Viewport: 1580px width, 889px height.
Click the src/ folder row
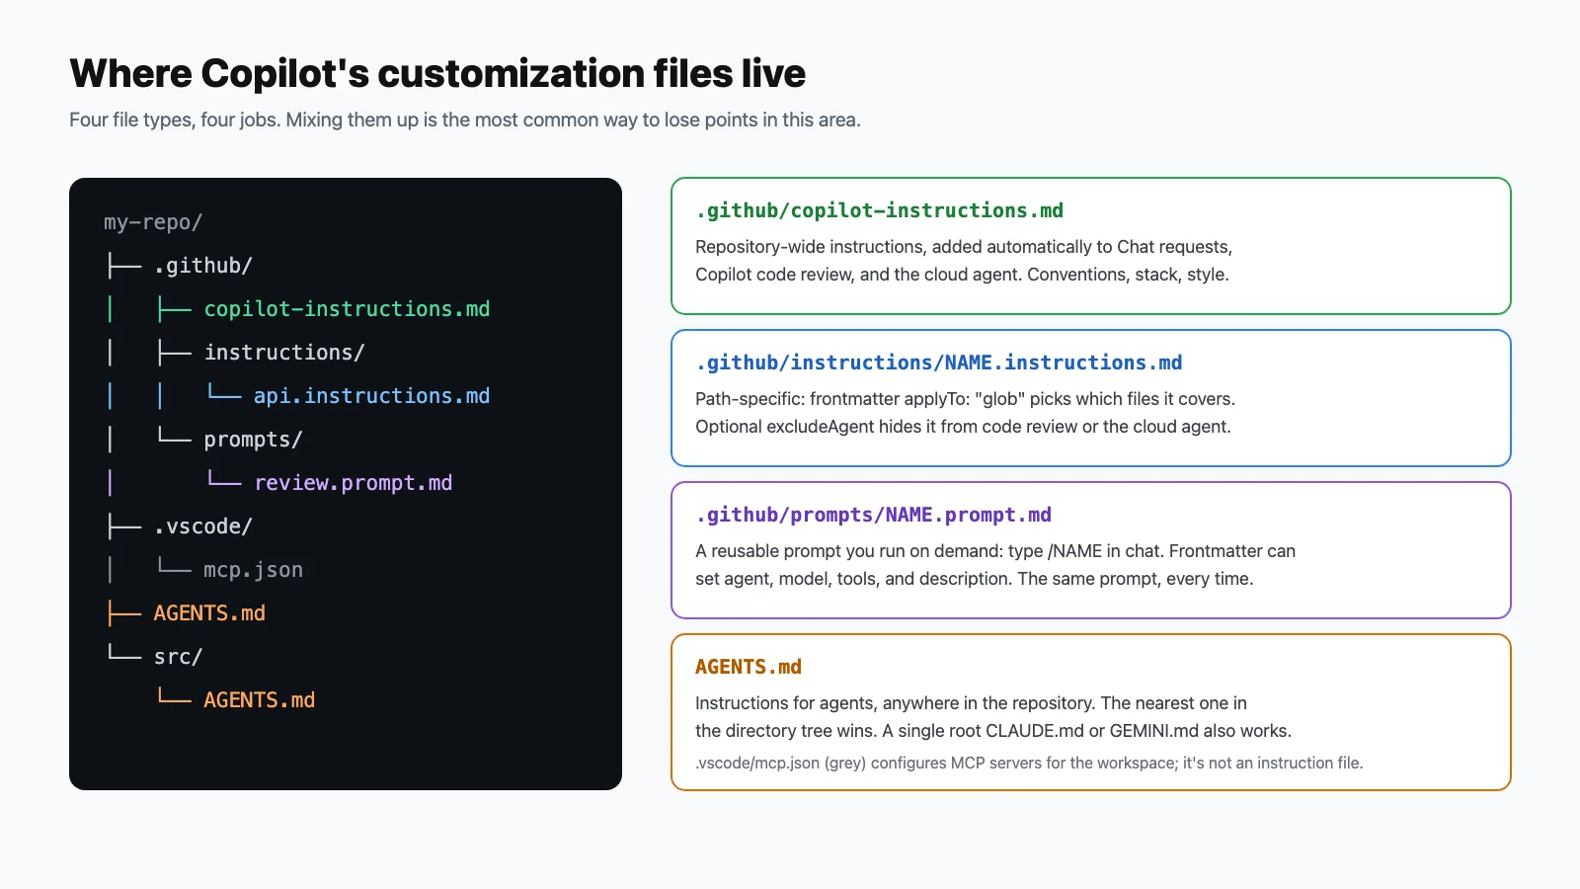click(178, 657)
